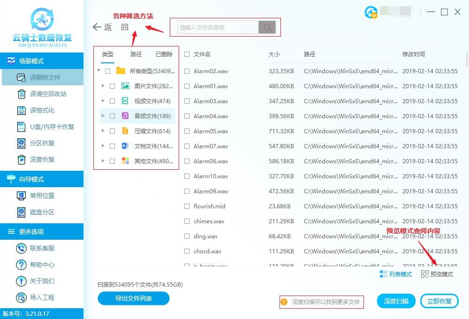The height and width of the screenshot is (319, 469).
Task: Select the Alarm10.wav file name
Action: click(x=211, y=176)
